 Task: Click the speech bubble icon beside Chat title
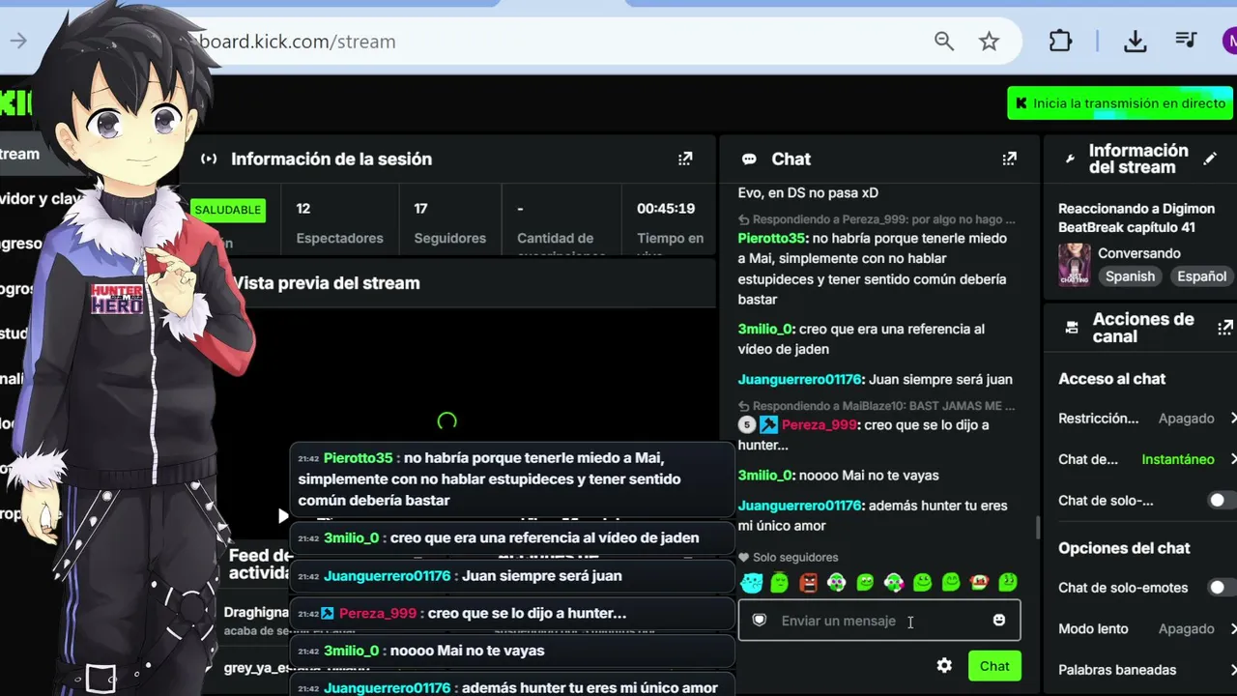tap(749, 159)
